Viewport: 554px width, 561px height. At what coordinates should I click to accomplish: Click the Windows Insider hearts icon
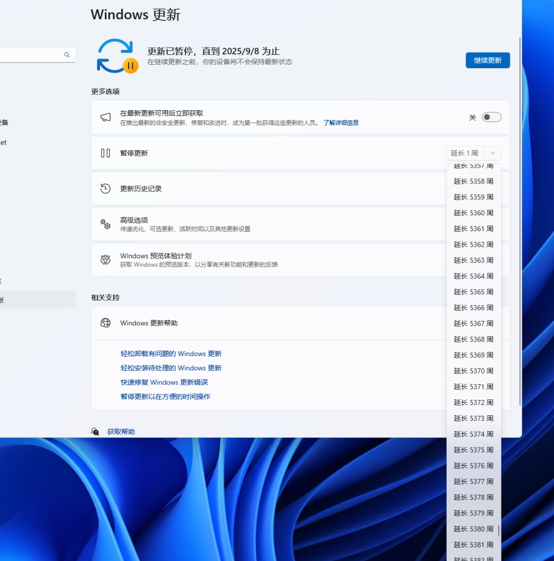pyautogui.click(x=106, y=260)
